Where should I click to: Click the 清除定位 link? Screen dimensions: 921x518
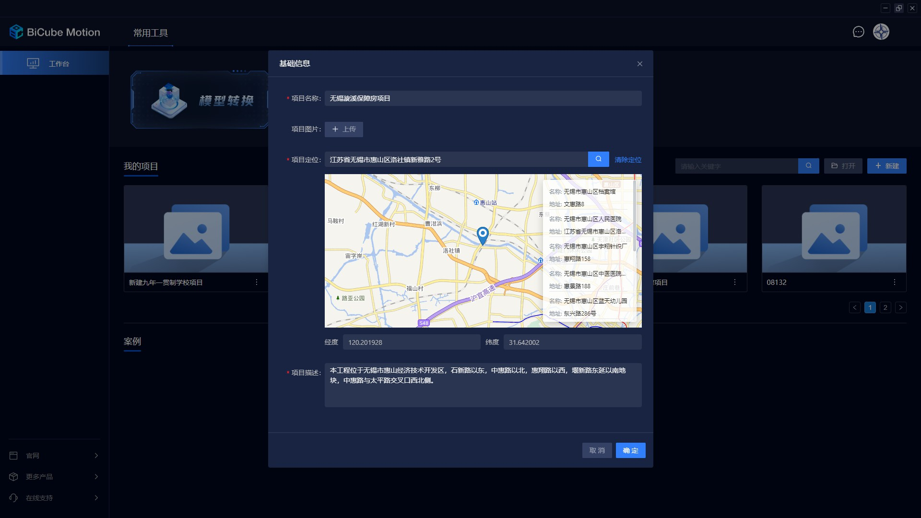tap(627, 160)
